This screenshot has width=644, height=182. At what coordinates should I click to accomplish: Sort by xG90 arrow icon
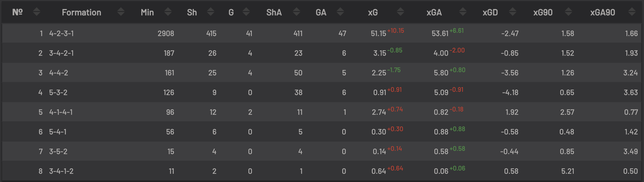click(x=568, y=12)
